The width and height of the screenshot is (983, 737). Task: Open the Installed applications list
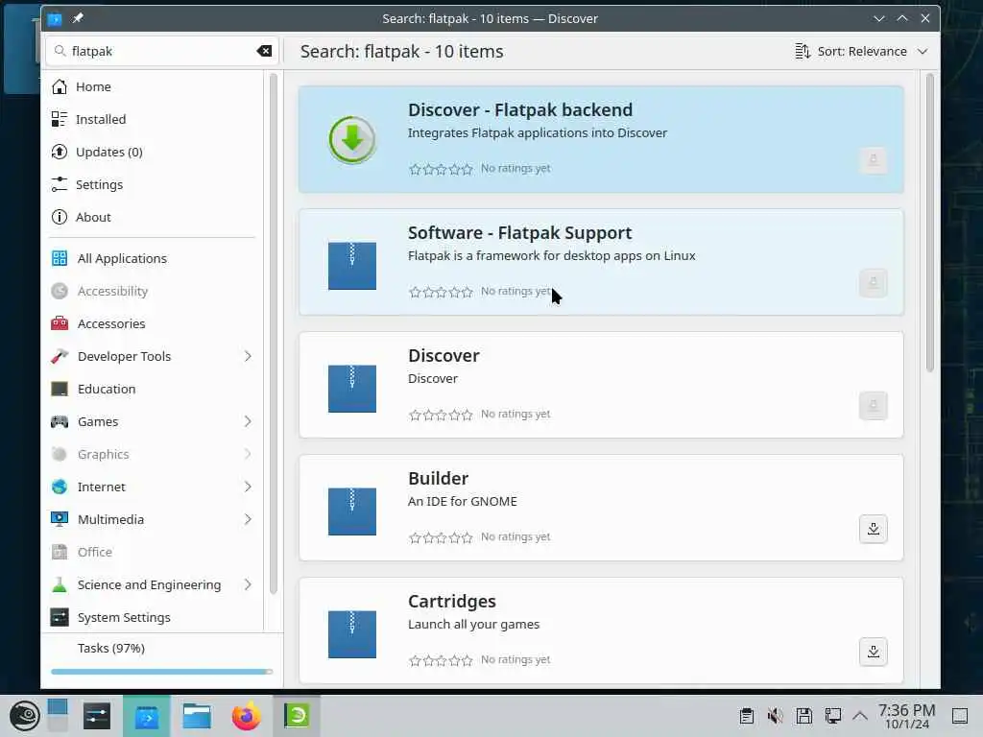tap(153, 119)
